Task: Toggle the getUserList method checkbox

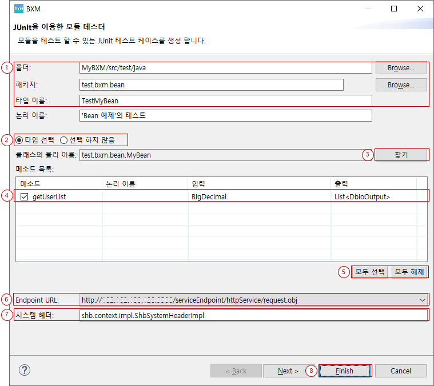Action: click(24, 196)
